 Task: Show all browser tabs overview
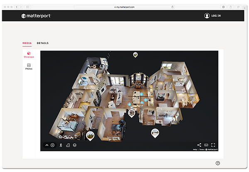238,7
